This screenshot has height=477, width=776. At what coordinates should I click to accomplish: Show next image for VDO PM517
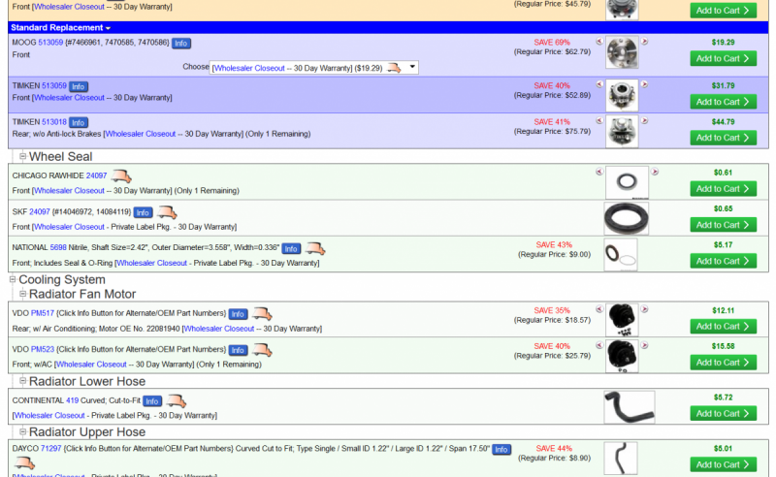644,309
